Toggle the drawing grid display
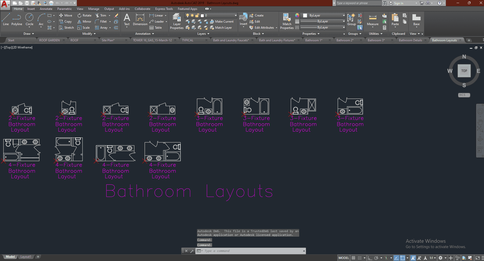The height and width of the screenshot is (261, 484). [353, 258]
